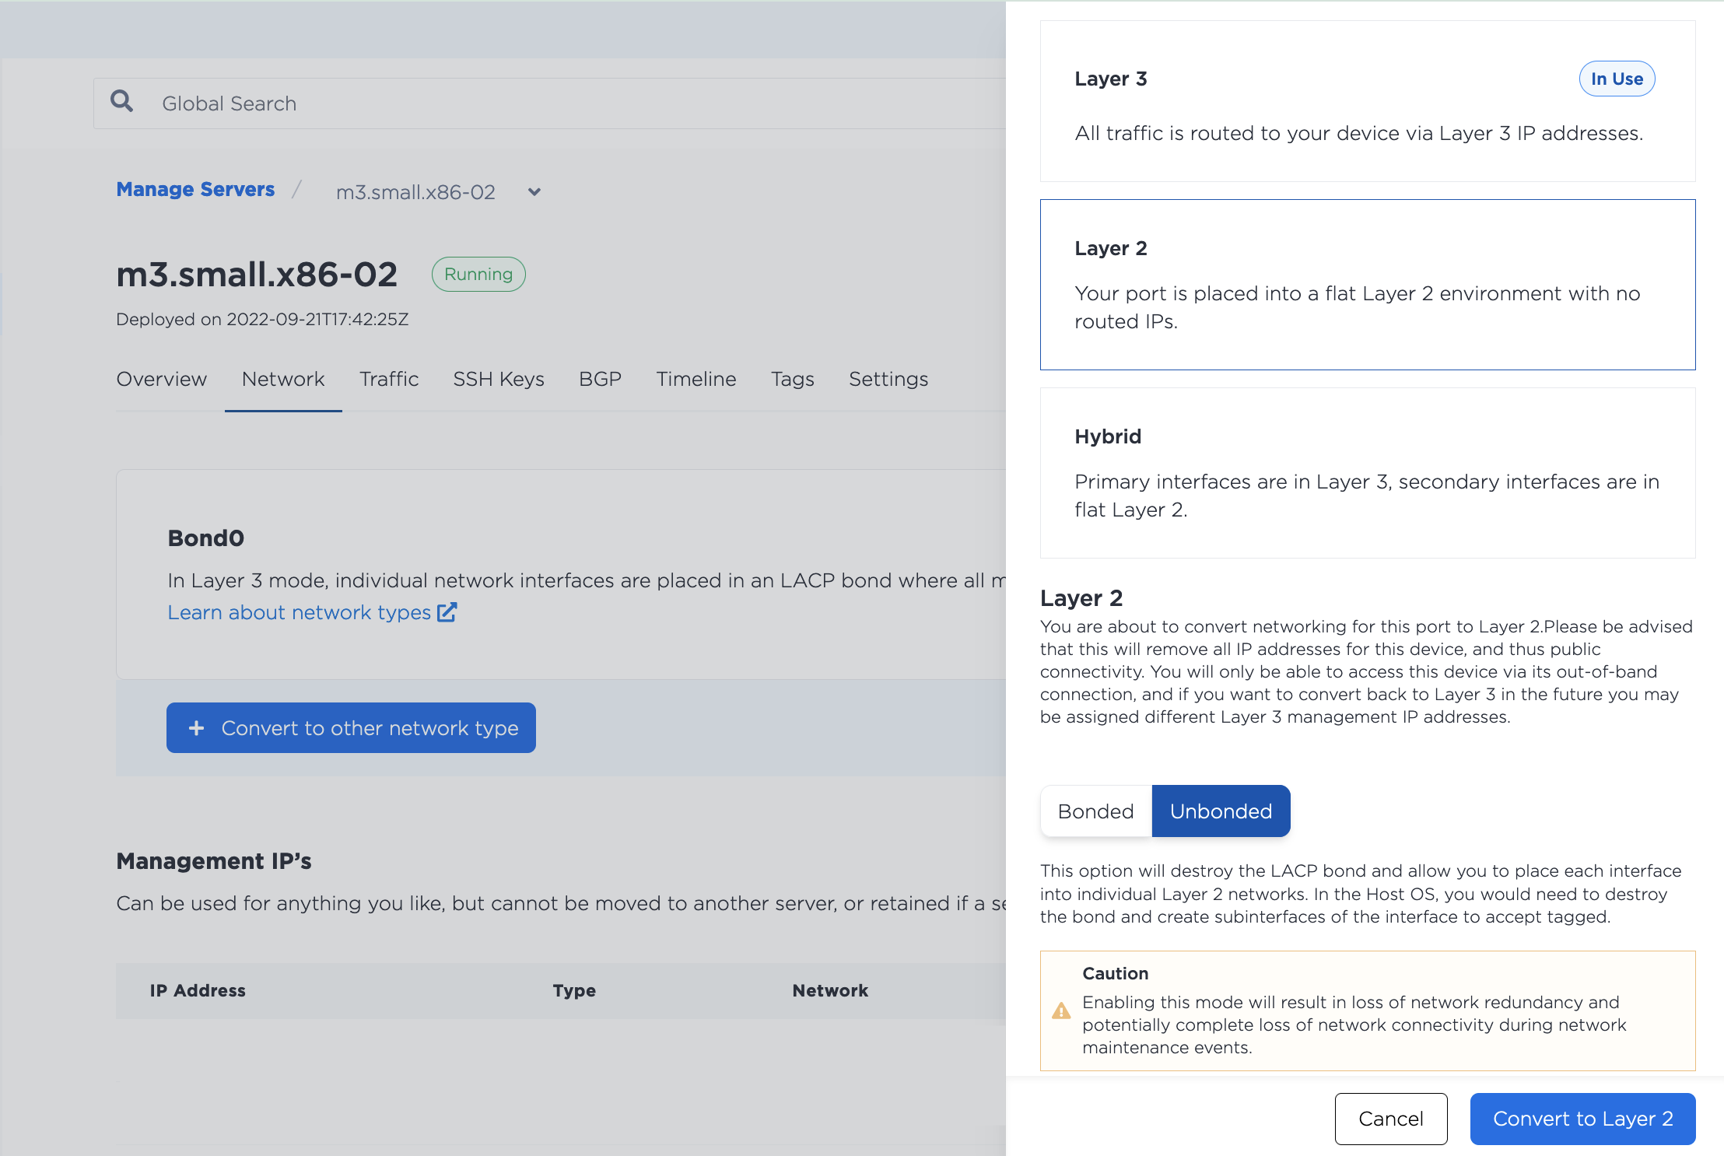Open the Settings tab
The image size is (1724, 1156).
tap(888, 379)
